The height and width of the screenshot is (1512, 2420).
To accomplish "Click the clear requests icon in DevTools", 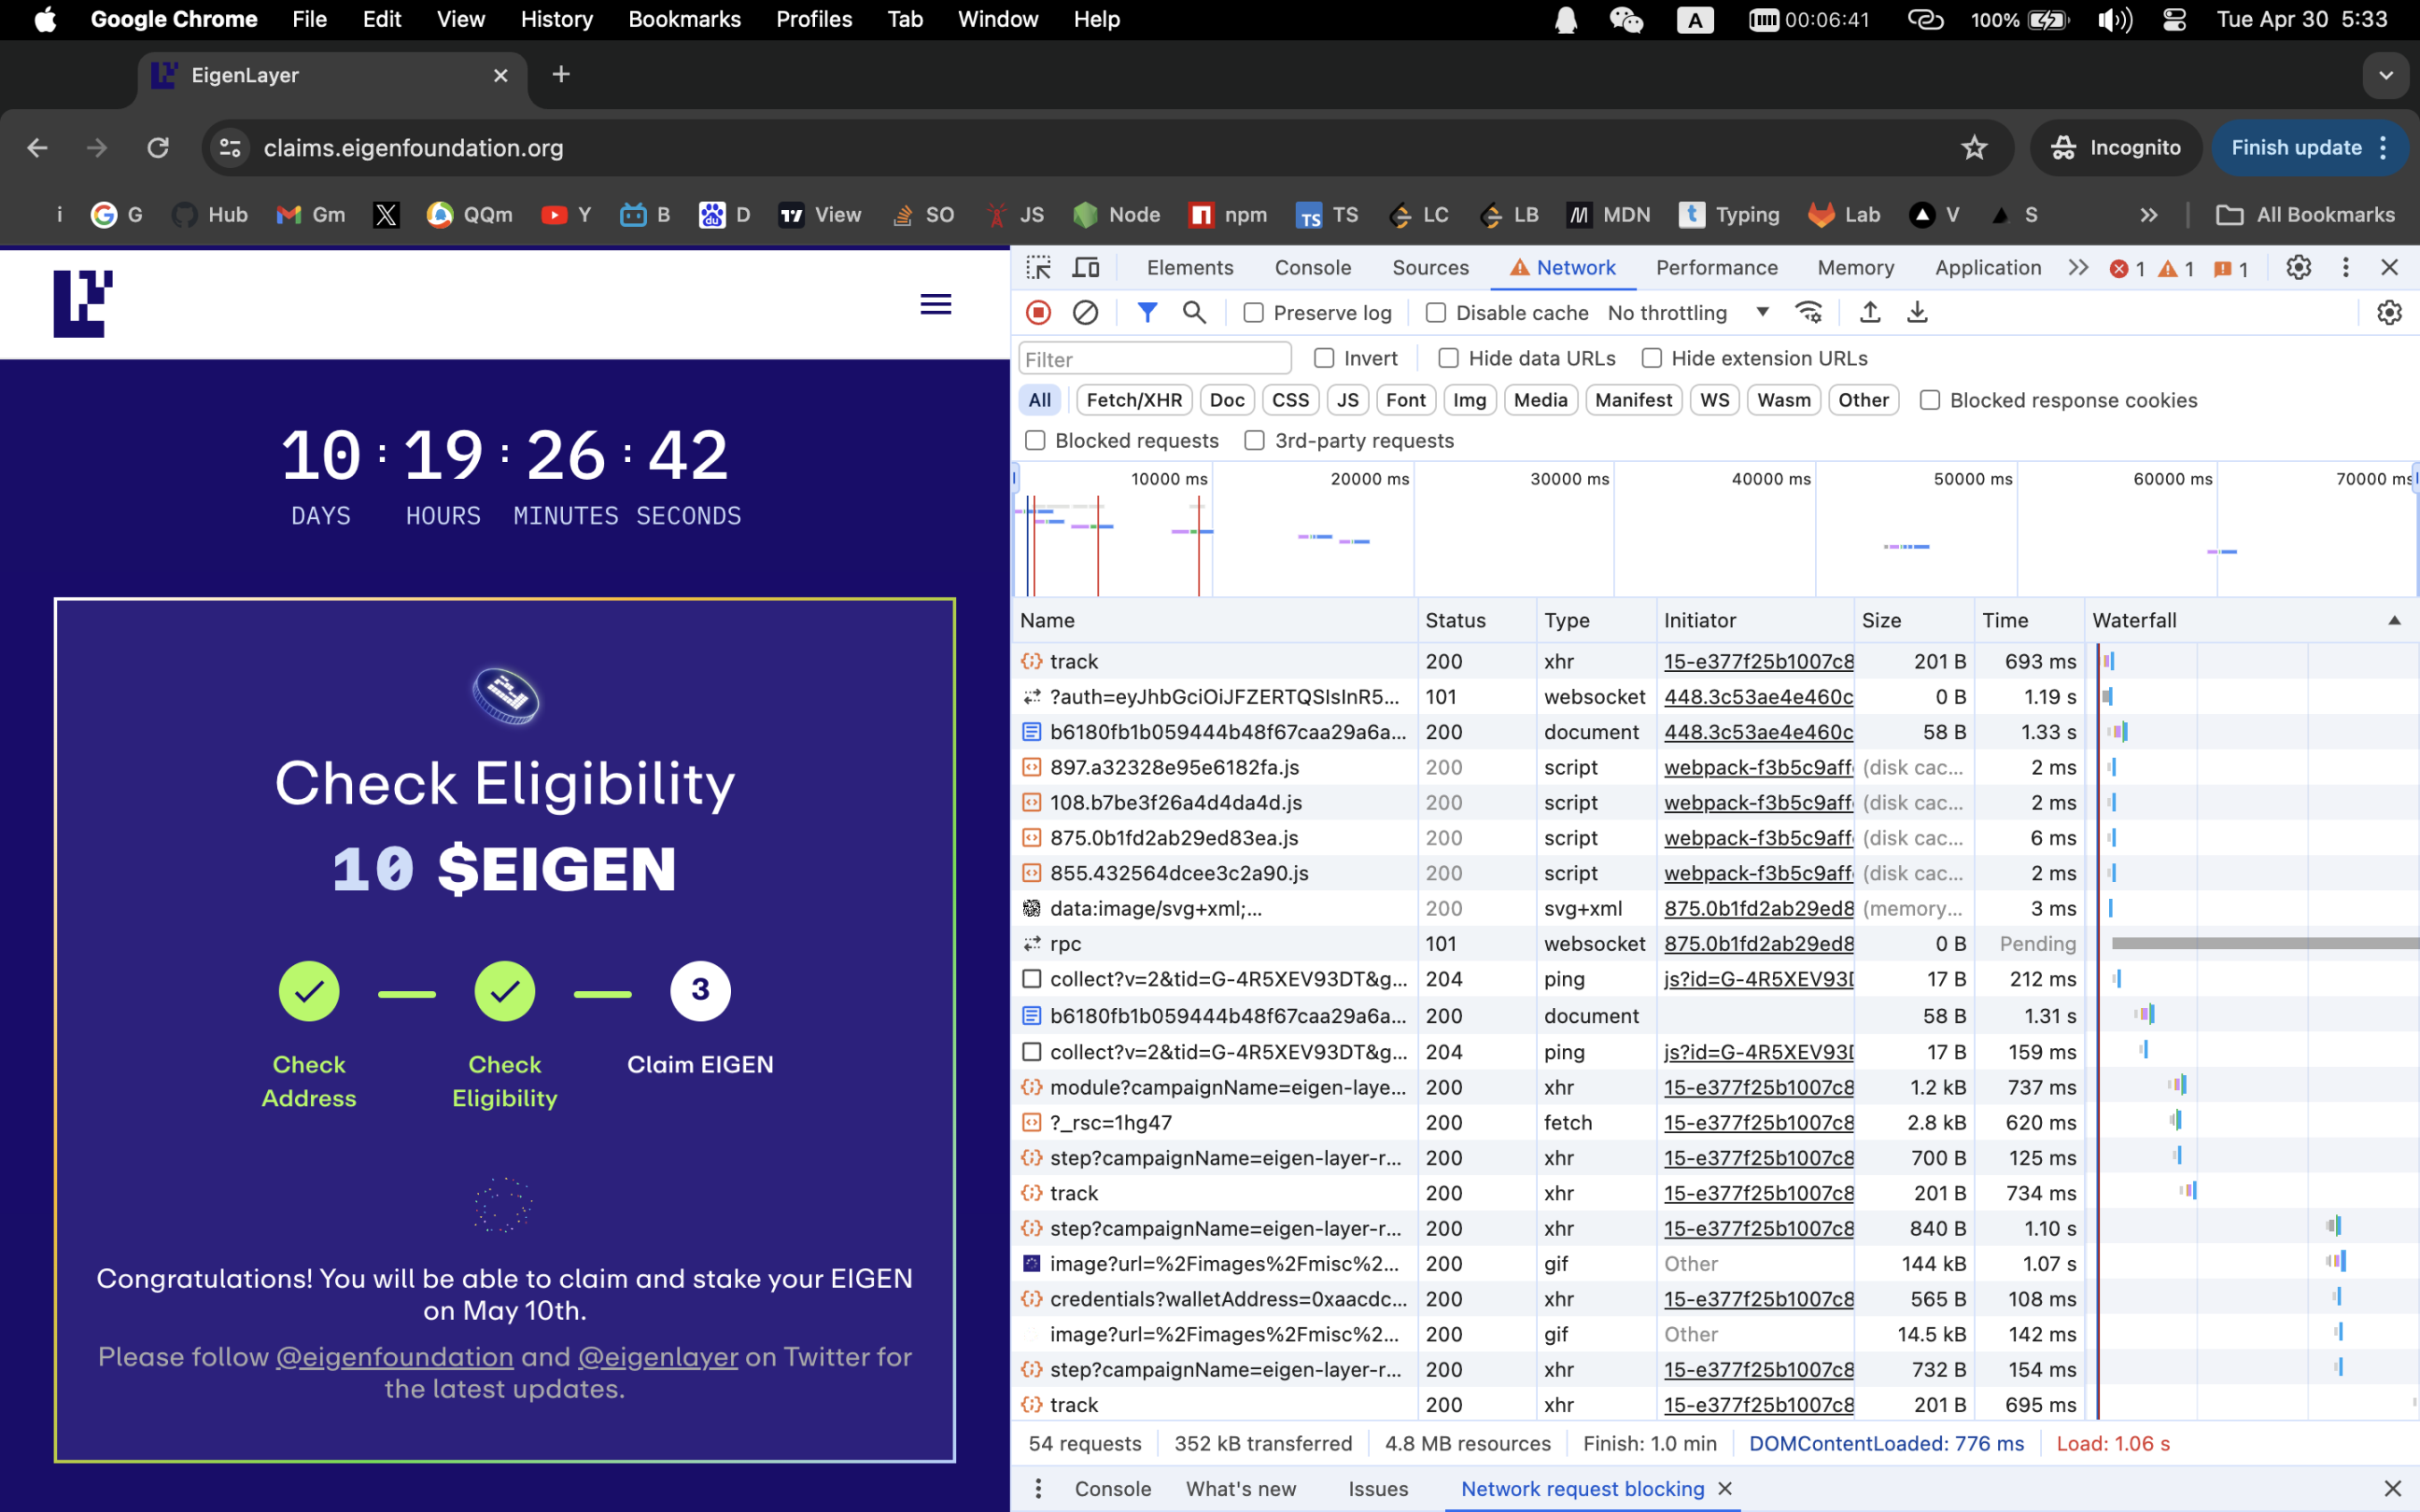I will click(1086, 312).
